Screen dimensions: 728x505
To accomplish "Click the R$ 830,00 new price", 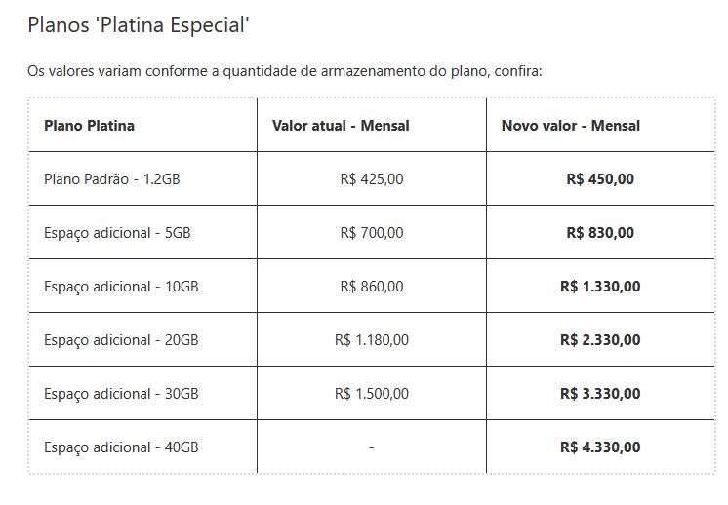I will (x=600, y=233).
